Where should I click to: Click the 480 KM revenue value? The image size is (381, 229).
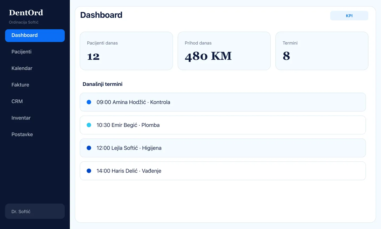click(x=208, y=56)
